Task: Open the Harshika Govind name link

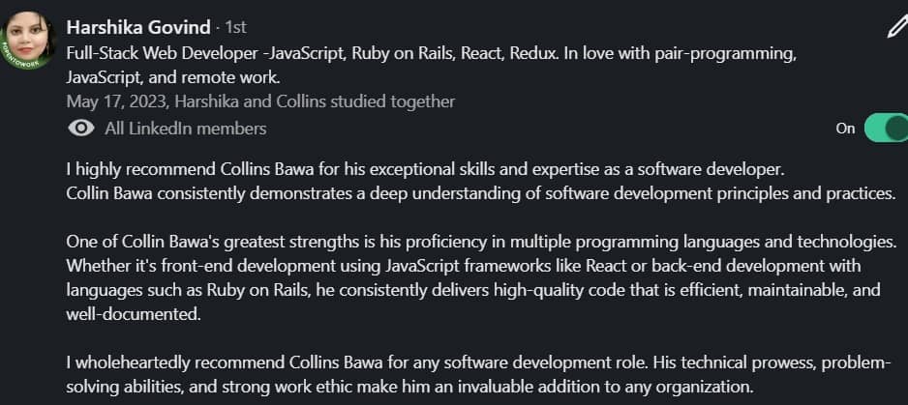Action: 138,27
